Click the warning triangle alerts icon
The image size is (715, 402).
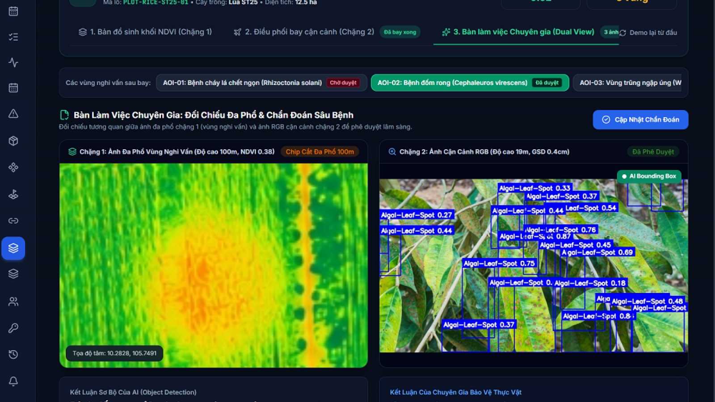[13, 113]
